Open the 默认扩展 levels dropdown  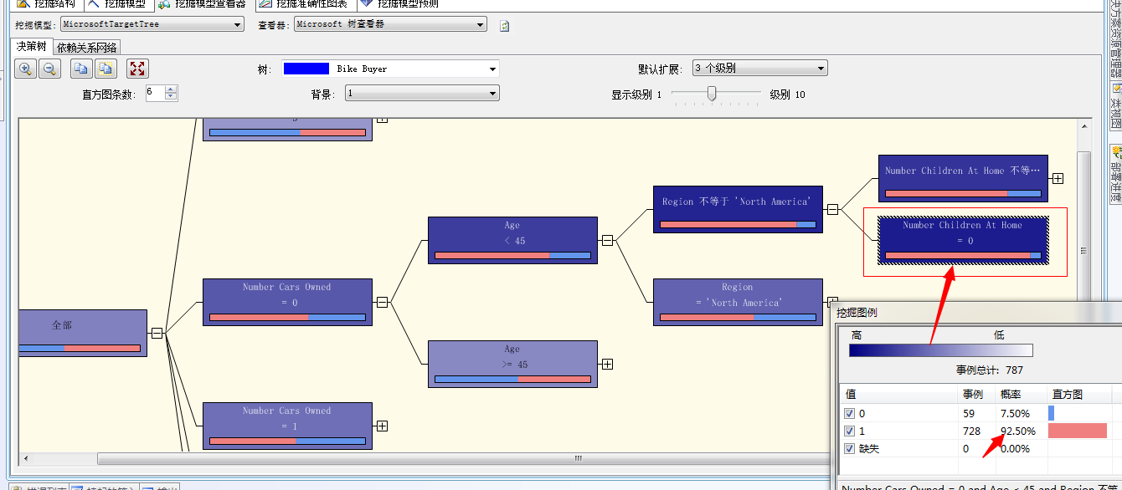pos(759,69)
